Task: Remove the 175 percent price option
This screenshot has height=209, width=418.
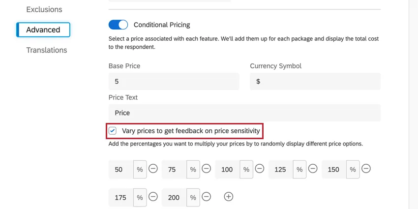Action: pos(153,197)
